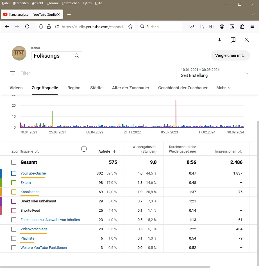Toggle Weitere YouTube-Funktionen checkbox
Image resolution: width=259 pixels, height=268 pixels.
tap(14, 248)
